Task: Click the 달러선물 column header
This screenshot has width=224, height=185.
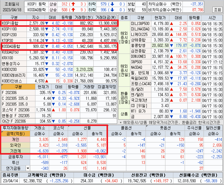Action: 213,128
